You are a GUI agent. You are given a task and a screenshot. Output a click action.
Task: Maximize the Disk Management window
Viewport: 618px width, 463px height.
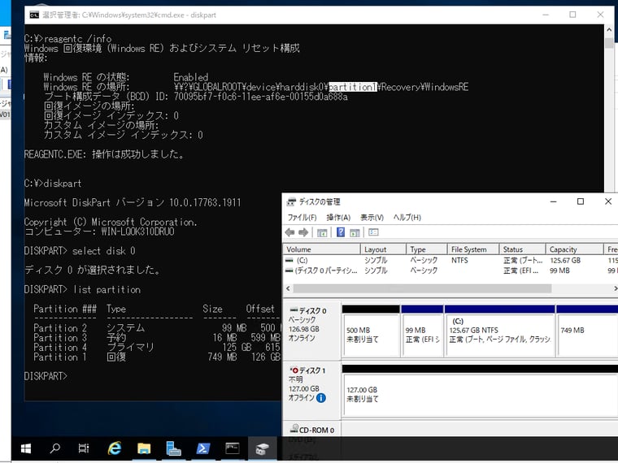pyautogui.click(x=580, y=201)
